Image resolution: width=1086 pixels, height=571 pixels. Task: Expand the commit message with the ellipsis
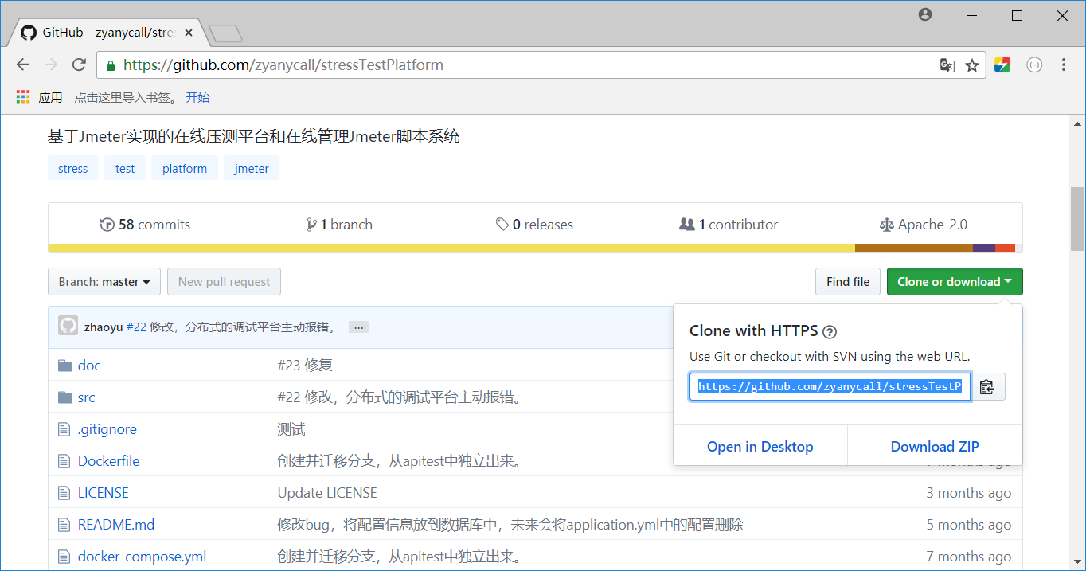click(358, 327)
